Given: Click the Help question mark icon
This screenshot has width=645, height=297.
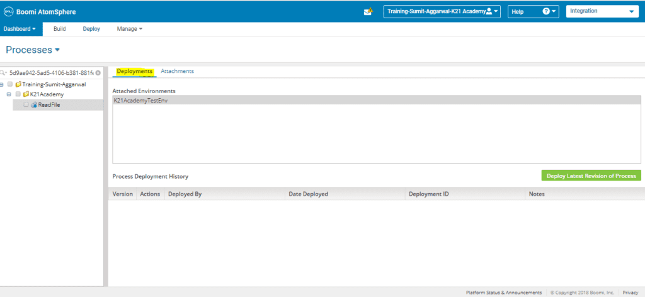Looking at the screenshot, I should coord(546,11).
